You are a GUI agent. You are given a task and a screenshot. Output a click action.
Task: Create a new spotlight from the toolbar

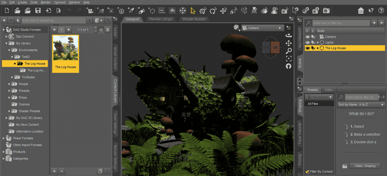tap(131, 11)
